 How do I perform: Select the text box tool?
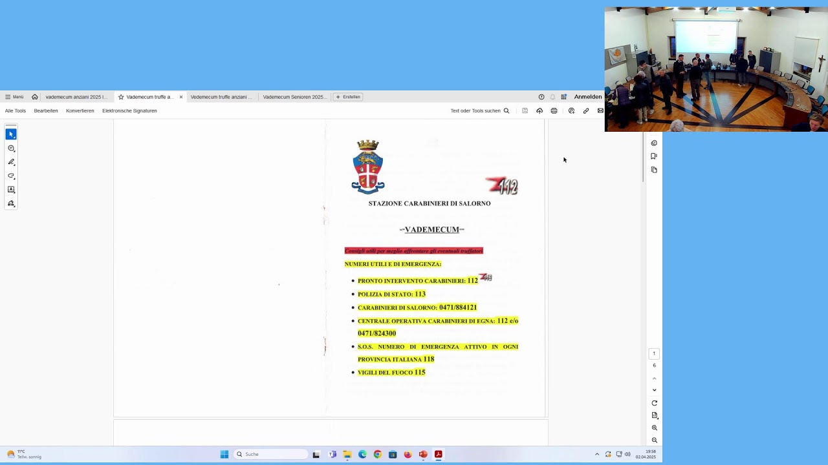(11, 190)
